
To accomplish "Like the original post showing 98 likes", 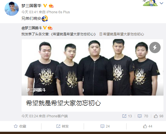I will click(x=159, y=116).
